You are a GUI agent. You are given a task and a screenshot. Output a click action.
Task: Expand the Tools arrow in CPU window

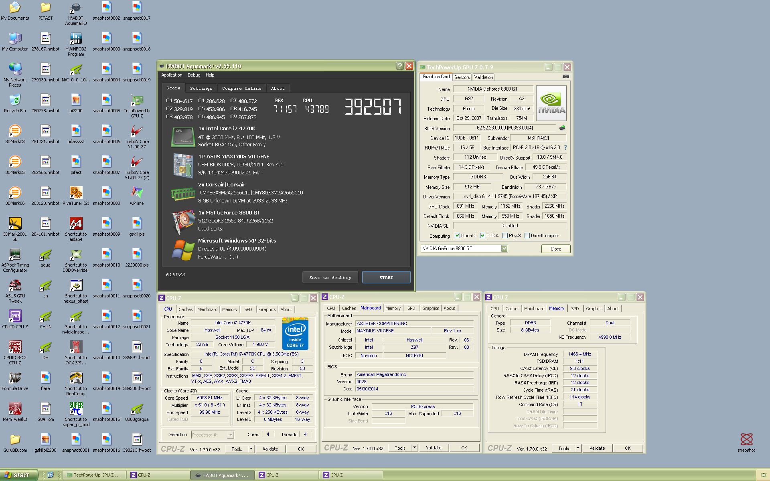click(251, 449)
